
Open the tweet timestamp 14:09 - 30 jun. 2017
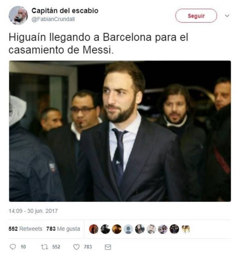tap(33, 211)
